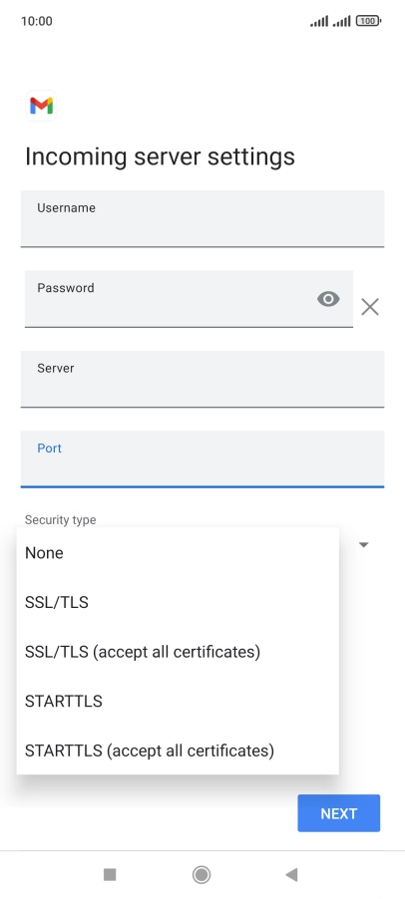Tap the clock showing 10:00

point(37,21)
